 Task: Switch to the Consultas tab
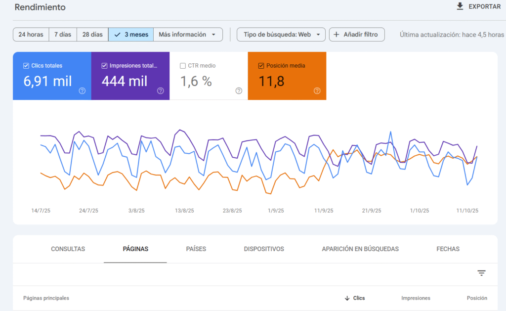tap(68, 249)
